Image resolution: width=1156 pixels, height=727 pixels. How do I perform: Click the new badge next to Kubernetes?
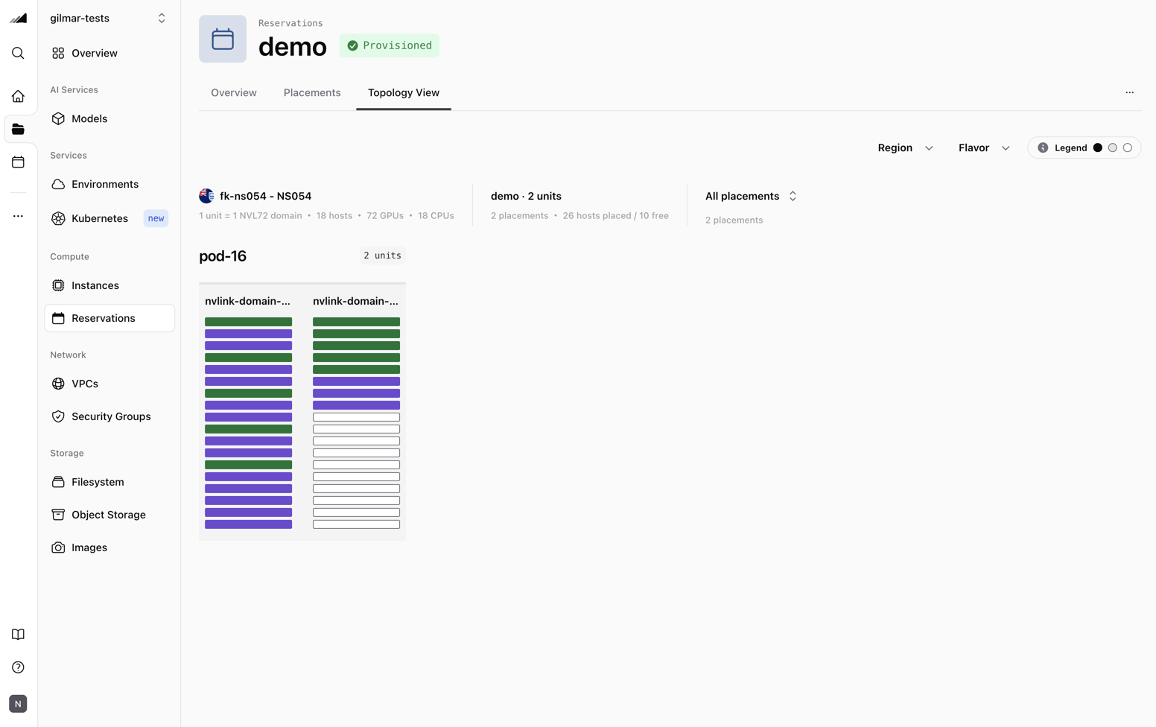tap(156, 219)
